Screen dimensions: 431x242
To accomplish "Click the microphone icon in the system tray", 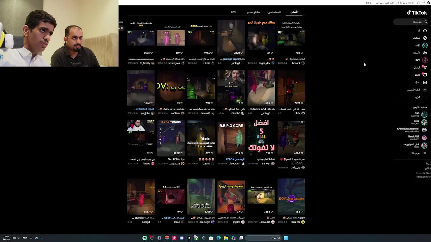I will (x=31, y=238).
